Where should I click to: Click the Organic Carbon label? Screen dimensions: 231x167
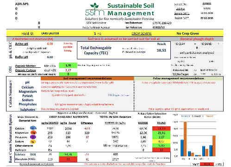pyautogui.click(x=25, y=71)
